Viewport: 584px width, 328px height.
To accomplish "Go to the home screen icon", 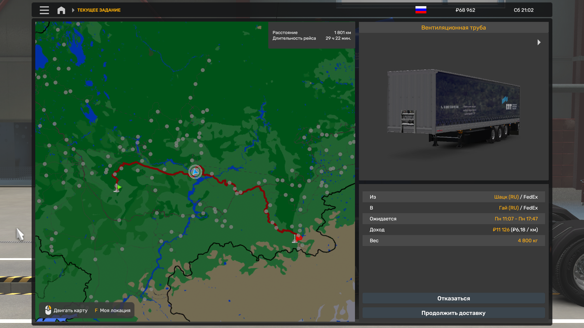I will point(61,10).
